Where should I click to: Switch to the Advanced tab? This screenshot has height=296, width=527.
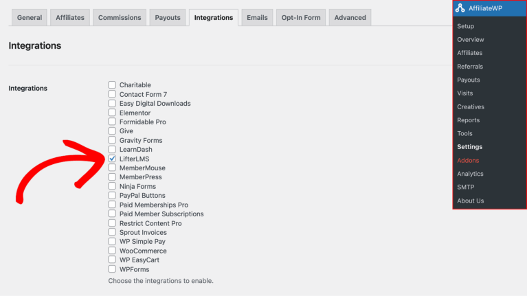(350, 18)
